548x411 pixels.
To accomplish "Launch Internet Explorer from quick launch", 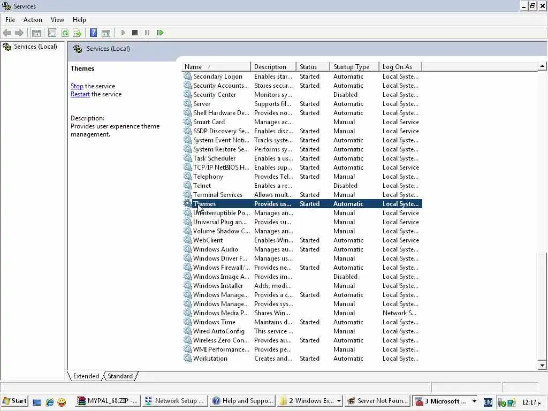I will click(49, 401).
